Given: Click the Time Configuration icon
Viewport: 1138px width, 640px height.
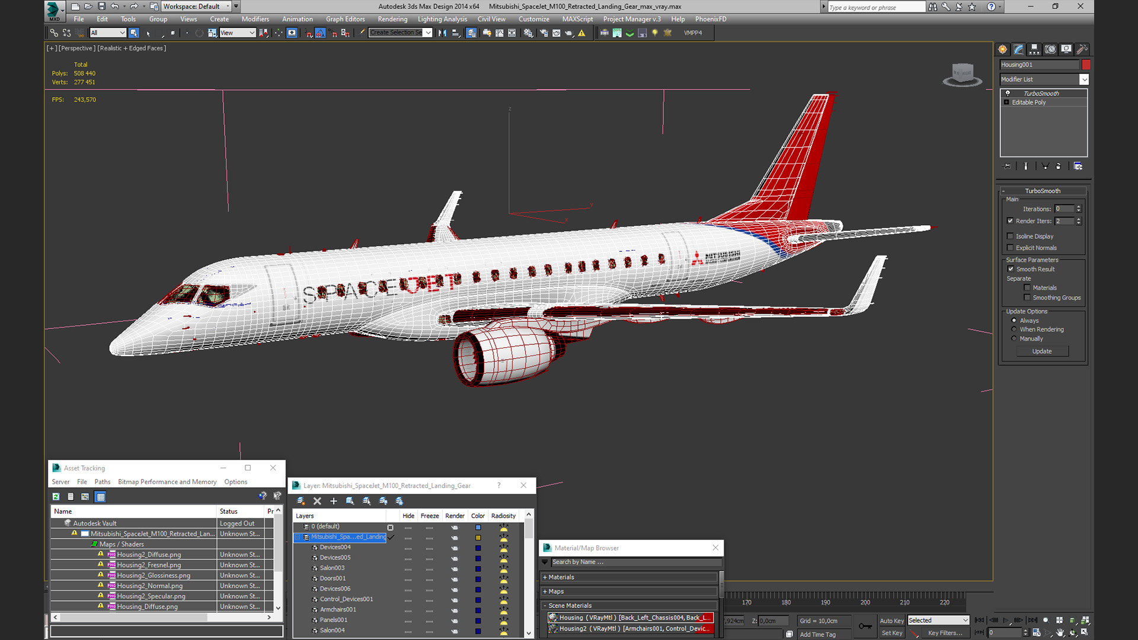Looking at the screenshot, I should [1036, 633].
